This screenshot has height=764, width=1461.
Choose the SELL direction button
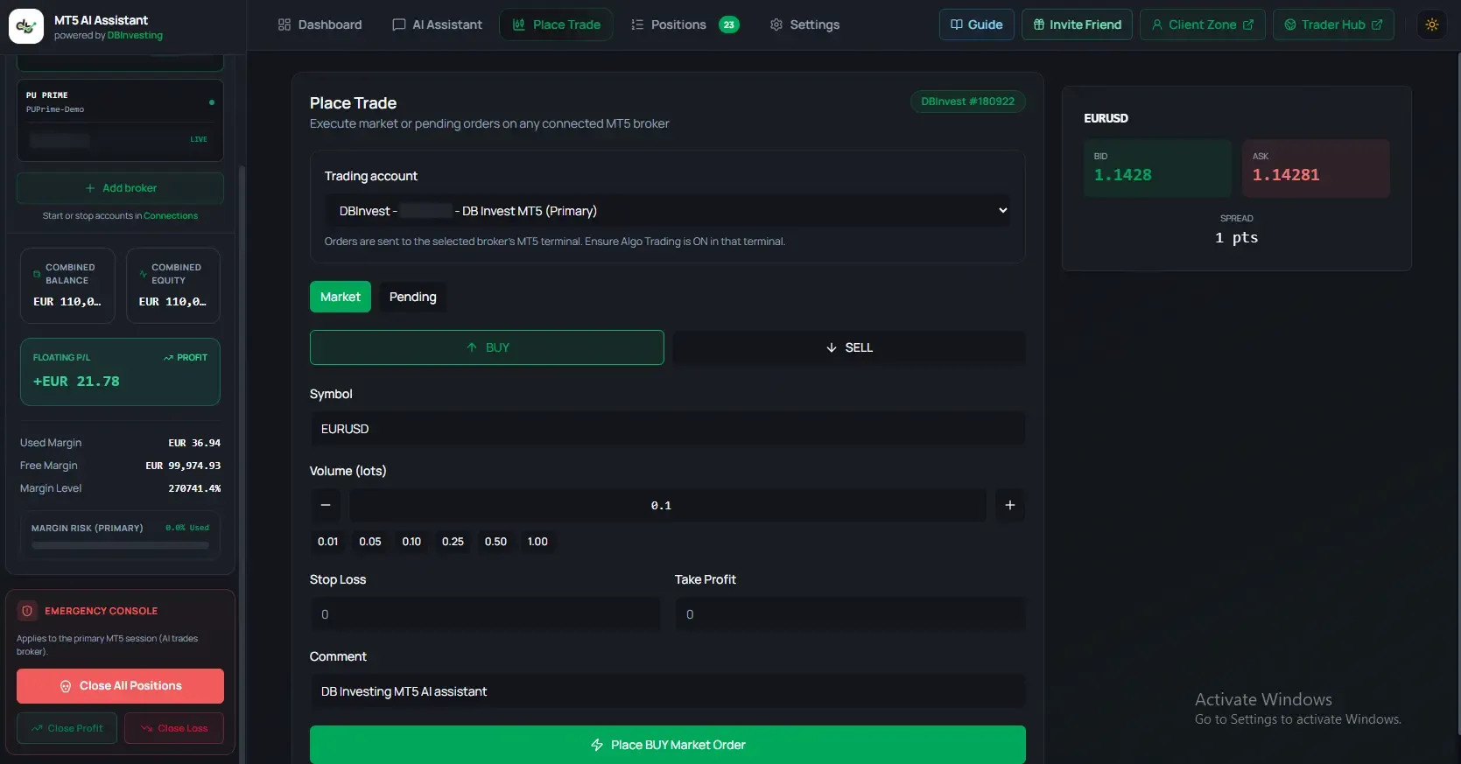(849, 347)
